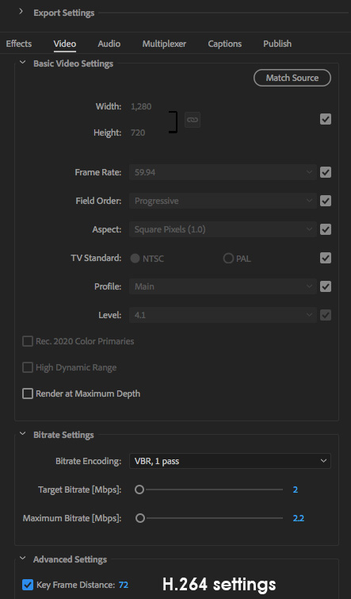The image size is (351, 599).
Task: Open the Multiplexer tab
Action: click(164, 44)
